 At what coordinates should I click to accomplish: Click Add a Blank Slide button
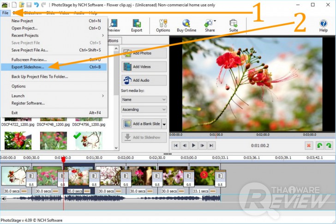point(141,124)
